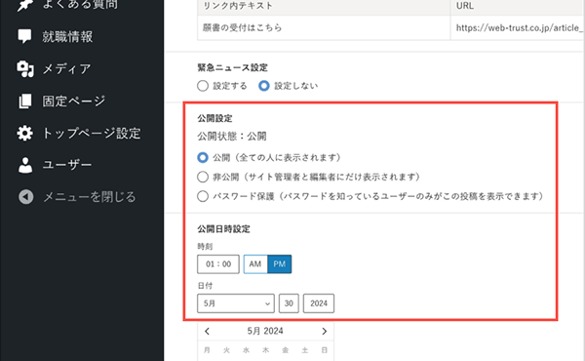Click the 時刻 label
The image size is (585, 361).
tap(205, 247)
